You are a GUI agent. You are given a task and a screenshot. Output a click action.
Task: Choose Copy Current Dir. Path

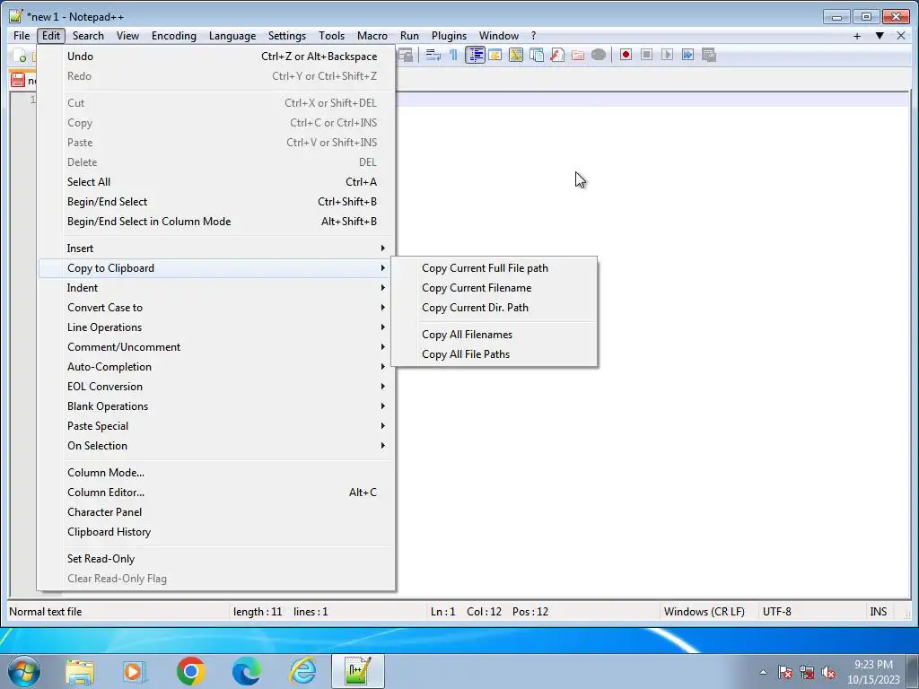[495, 308]
